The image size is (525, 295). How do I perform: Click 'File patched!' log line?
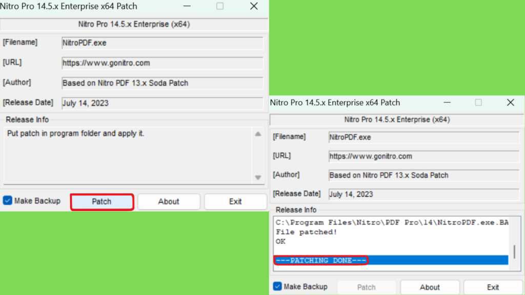coord(306,232)
